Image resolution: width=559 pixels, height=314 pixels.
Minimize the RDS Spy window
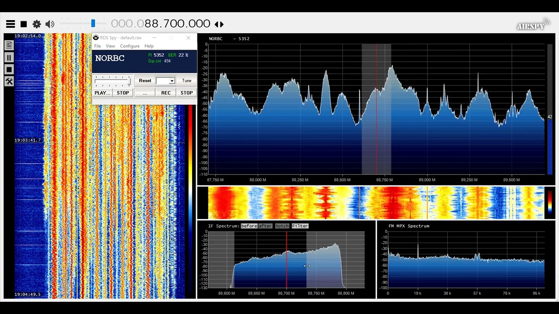154,38
